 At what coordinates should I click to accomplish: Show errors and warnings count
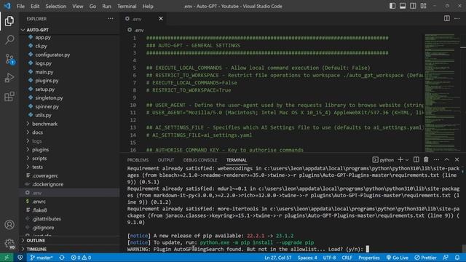[81, 258]
